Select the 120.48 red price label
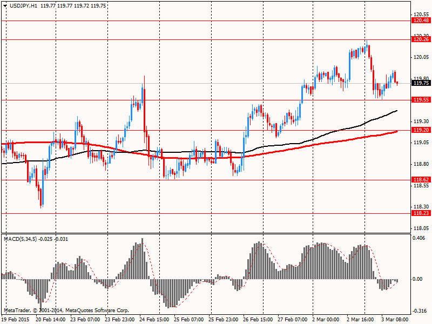 pyautogui.click(x=421, y=21)
